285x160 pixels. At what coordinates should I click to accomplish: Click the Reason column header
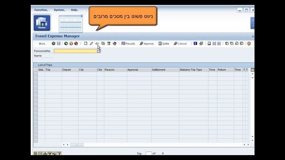(115, 70)
